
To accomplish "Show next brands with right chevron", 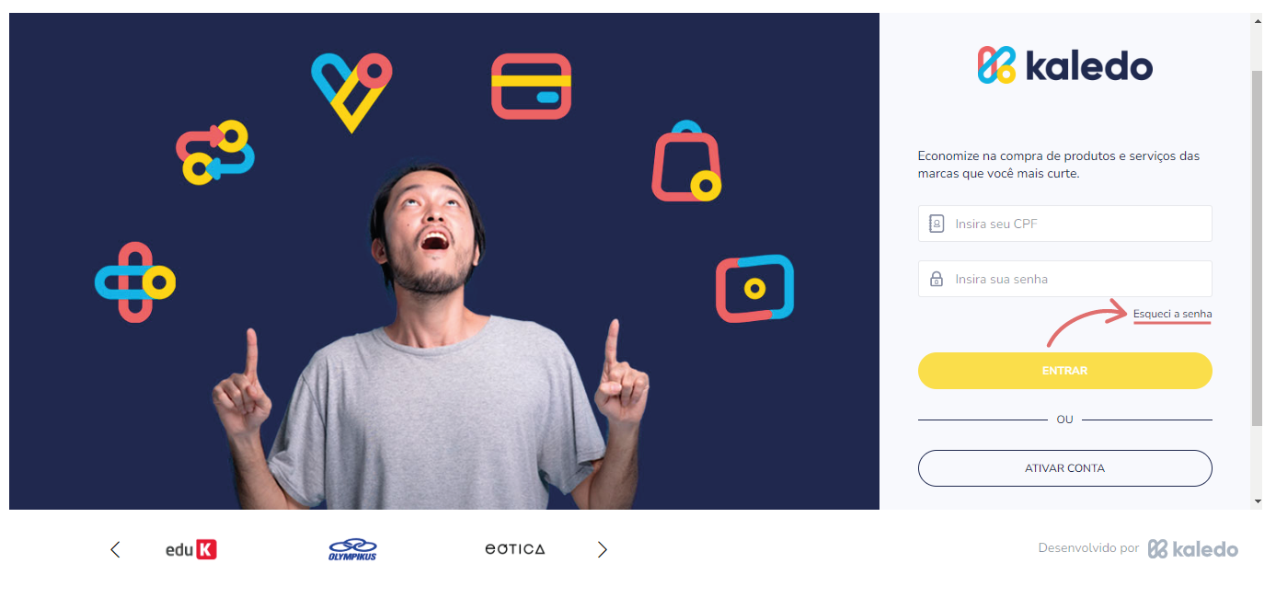I will tap(603, 549).
